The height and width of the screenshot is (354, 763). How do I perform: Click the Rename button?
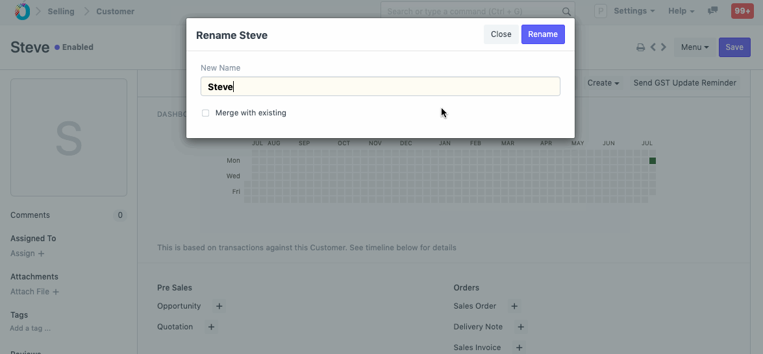point(543,34)
